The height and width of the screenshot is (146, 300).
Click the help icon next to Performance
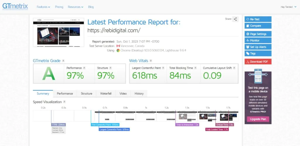(x=84, y=68)
